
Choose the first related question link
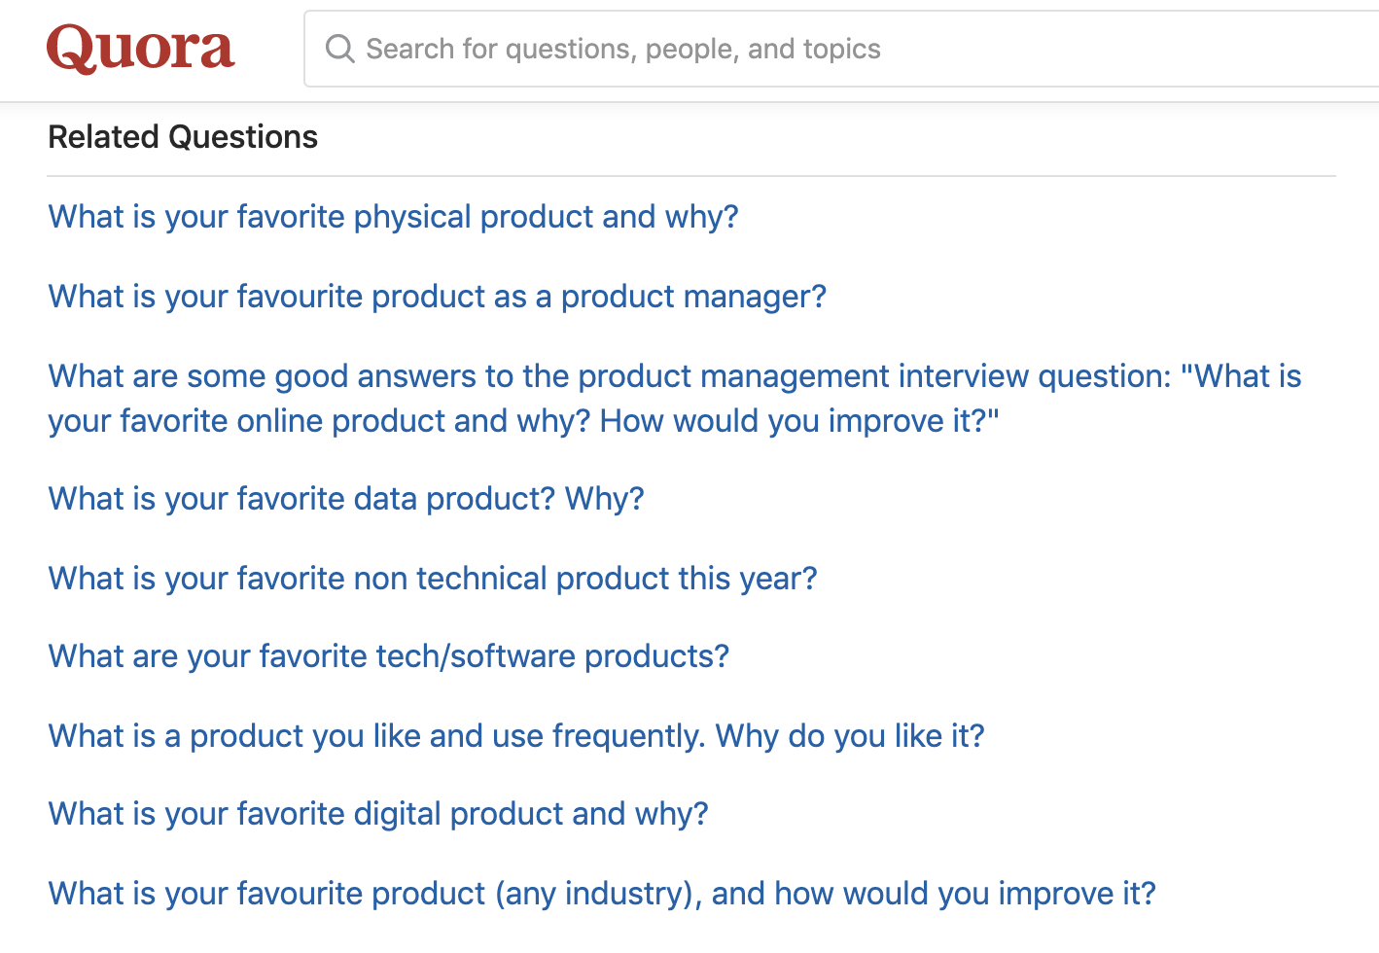click(x=393, y=216)
